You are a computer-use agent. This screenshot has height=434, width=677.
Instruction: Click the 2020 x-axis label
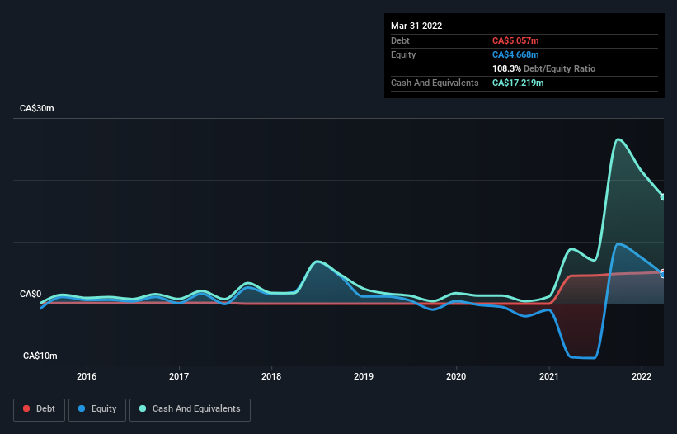pos(456,376)
